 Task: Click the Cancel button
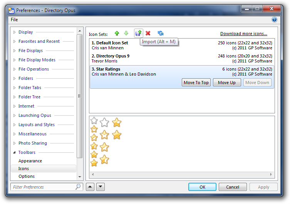pos(233,187)
